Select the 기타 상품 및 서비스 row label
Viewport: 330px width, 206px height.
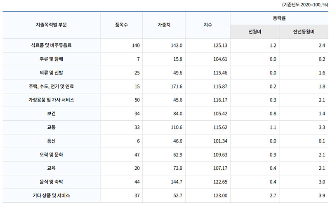(x=51, y=195)
